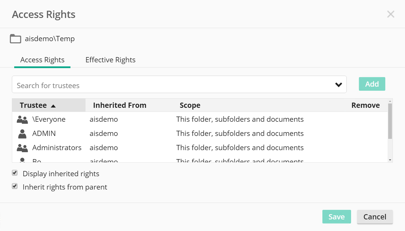
Task: Toggle Inherit rights from parent checkbox
Action: (15, 186)
